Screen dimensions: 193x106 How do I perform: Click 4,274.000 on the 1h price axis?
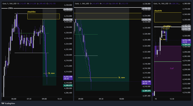coord(186,61)
